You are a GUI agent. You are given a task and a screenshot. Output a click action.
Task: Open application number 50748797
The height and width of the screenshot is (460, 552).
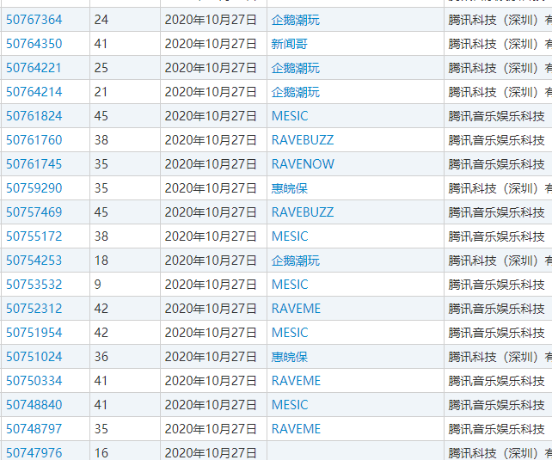34,429
